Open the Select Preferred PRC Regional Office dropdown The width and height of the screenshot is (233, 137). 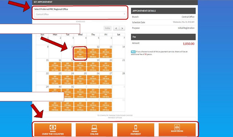pos(80,14)
